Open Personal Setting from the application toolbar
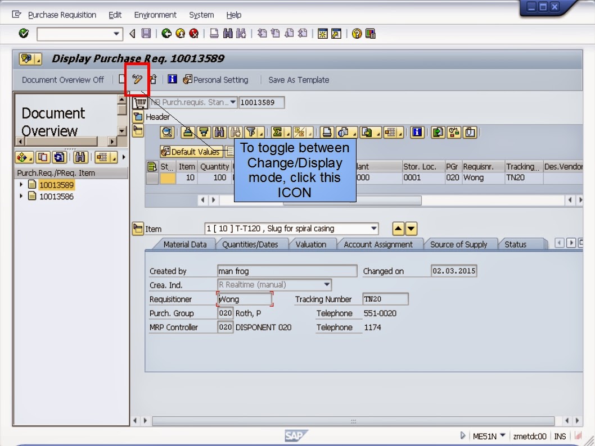Viewport: 595px width, 446px height. point(219,80)
